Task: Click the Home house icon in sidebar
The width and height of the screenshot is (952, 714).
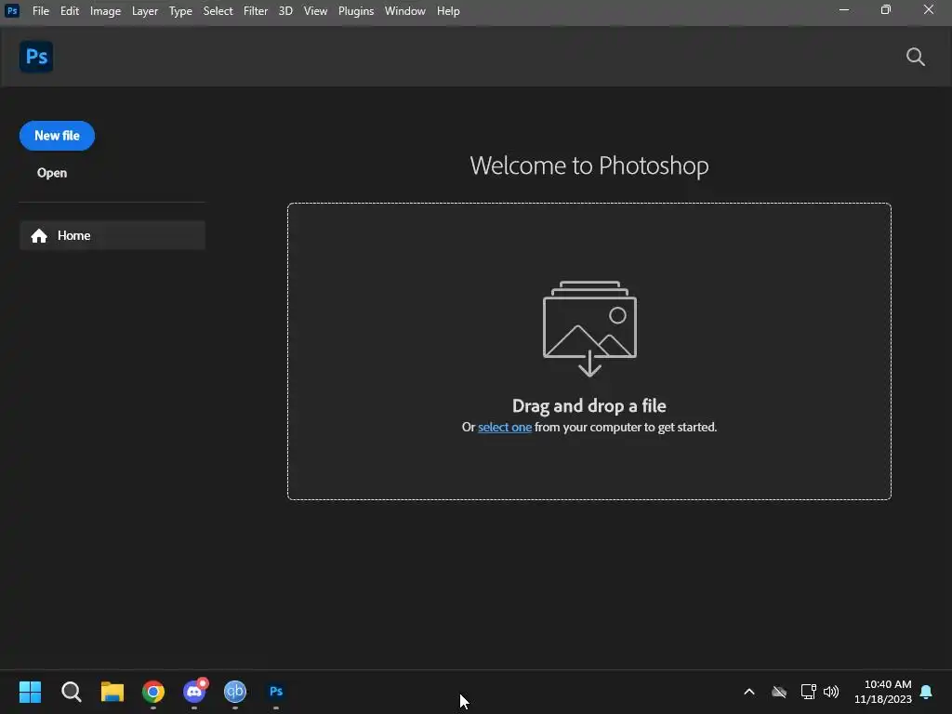Action: coord(39,235)
